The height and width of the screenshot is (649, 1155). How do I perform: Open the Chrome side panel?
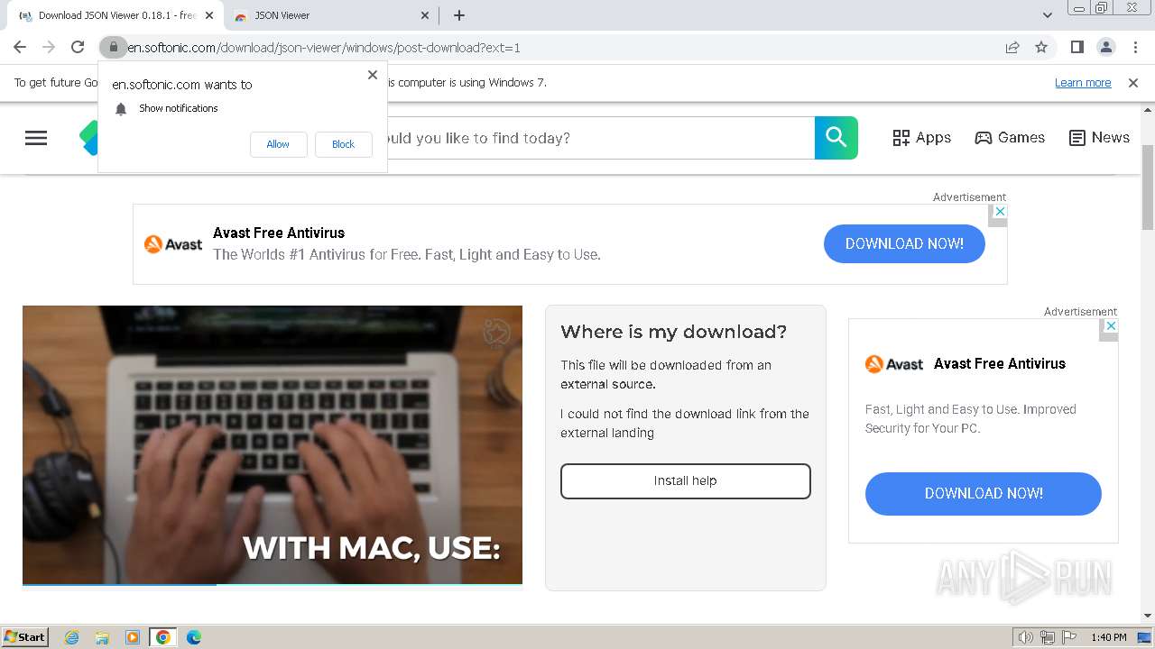pos(1076,47)
